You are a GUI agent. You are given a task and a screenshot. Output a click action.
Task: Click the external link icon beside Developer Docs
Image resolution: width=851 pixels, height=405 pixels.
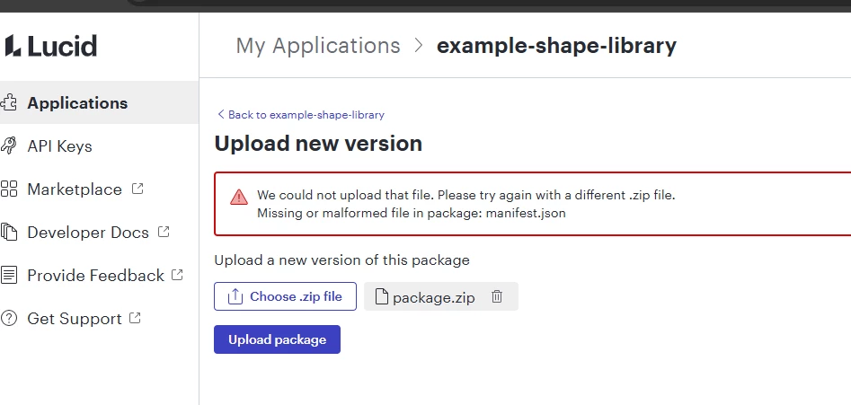164,232
